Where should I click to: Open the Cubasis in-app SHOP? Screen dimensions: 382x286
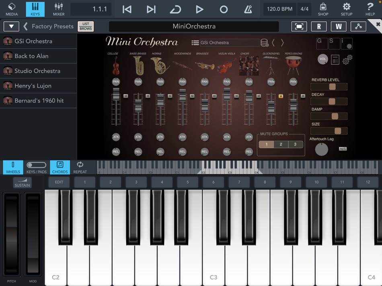click(x=323, y=9)
